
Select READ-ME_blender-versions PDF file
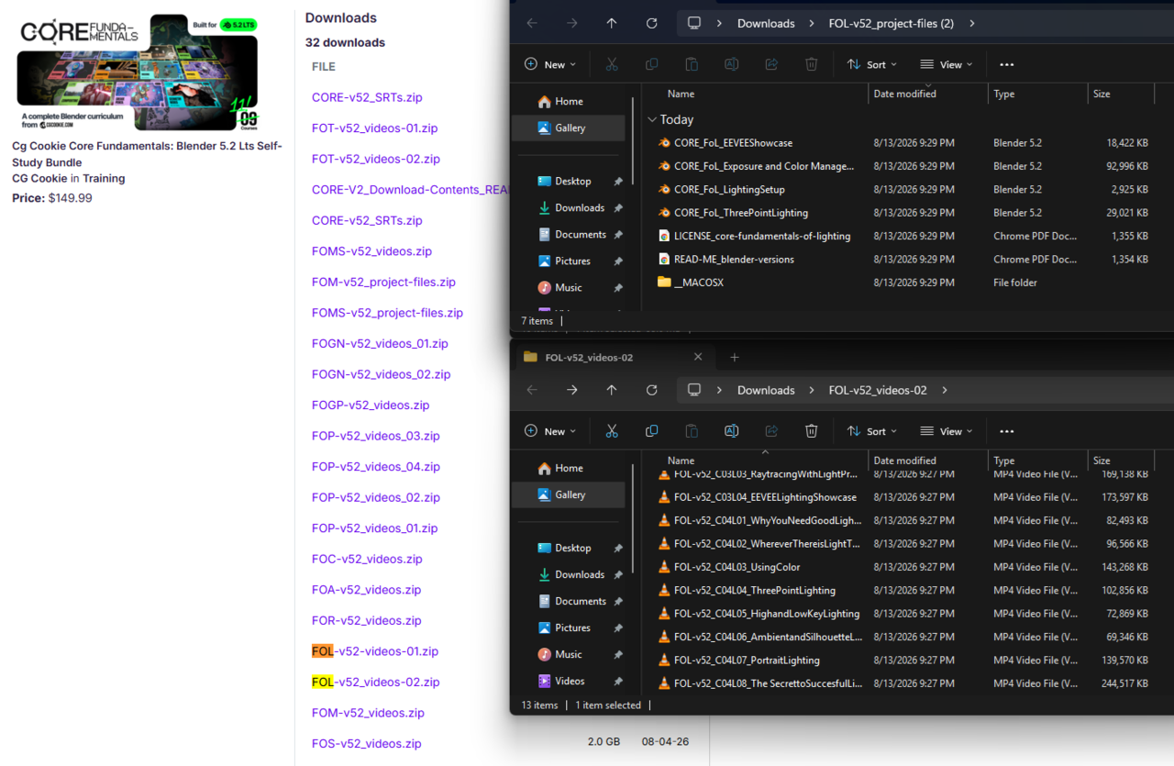coord(734,260)
